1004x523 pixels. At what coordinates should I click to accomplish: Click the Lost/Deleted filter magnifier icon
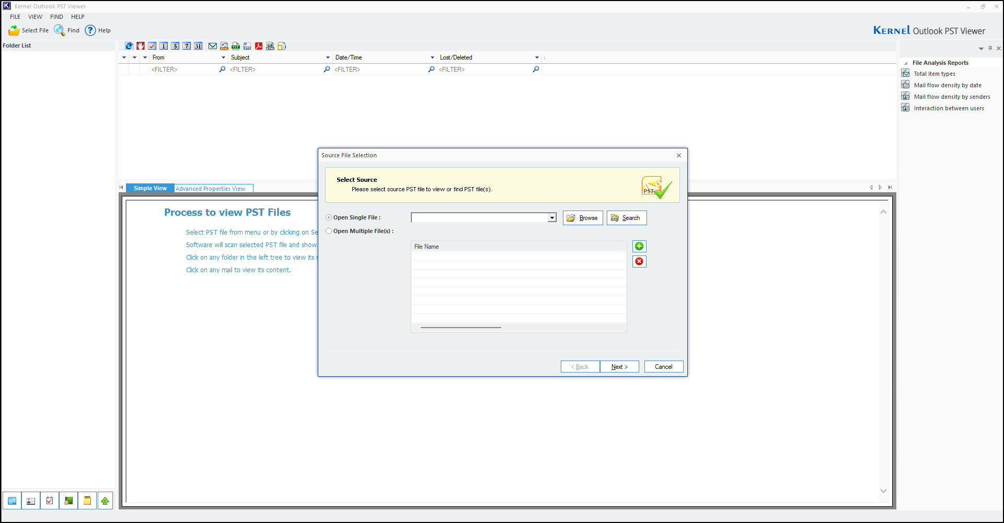pyautogui.click(x=536, y=69)
